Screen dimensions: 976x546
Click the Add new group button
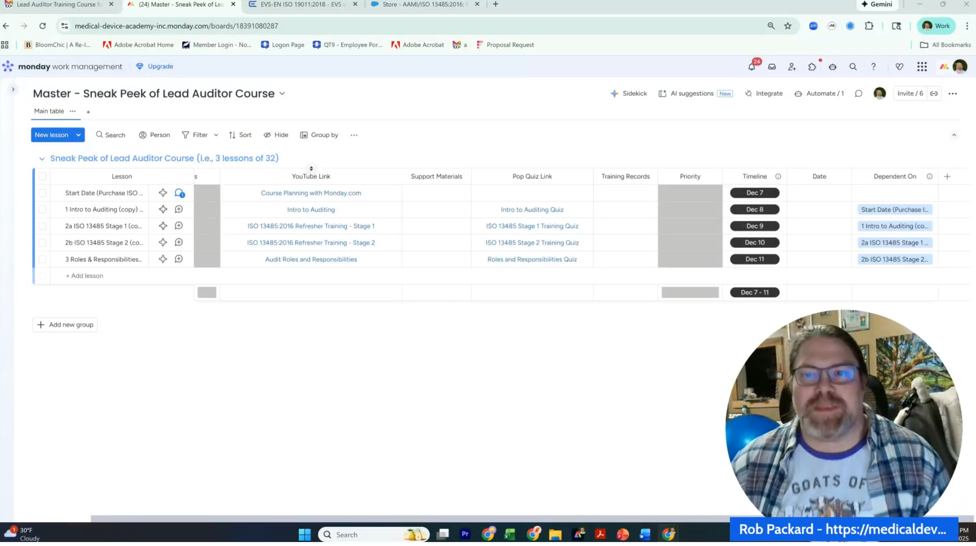pos(65,324)
